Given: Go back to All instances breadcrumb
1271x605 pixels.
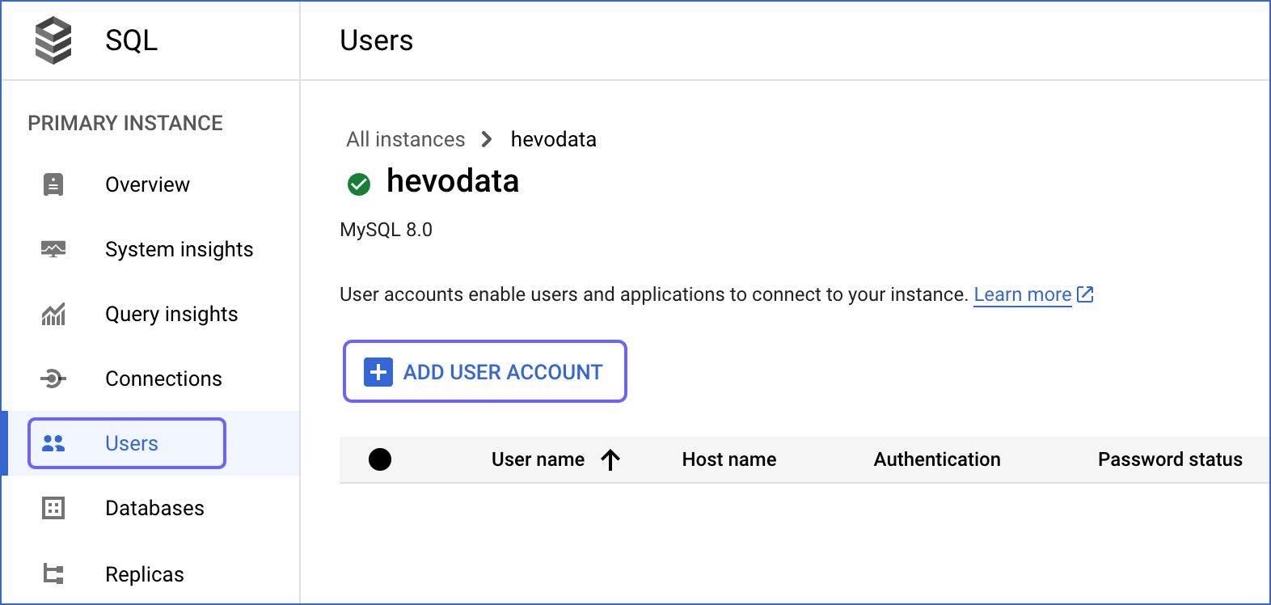Looking at the screenshot, I should [x=406, y=139].
